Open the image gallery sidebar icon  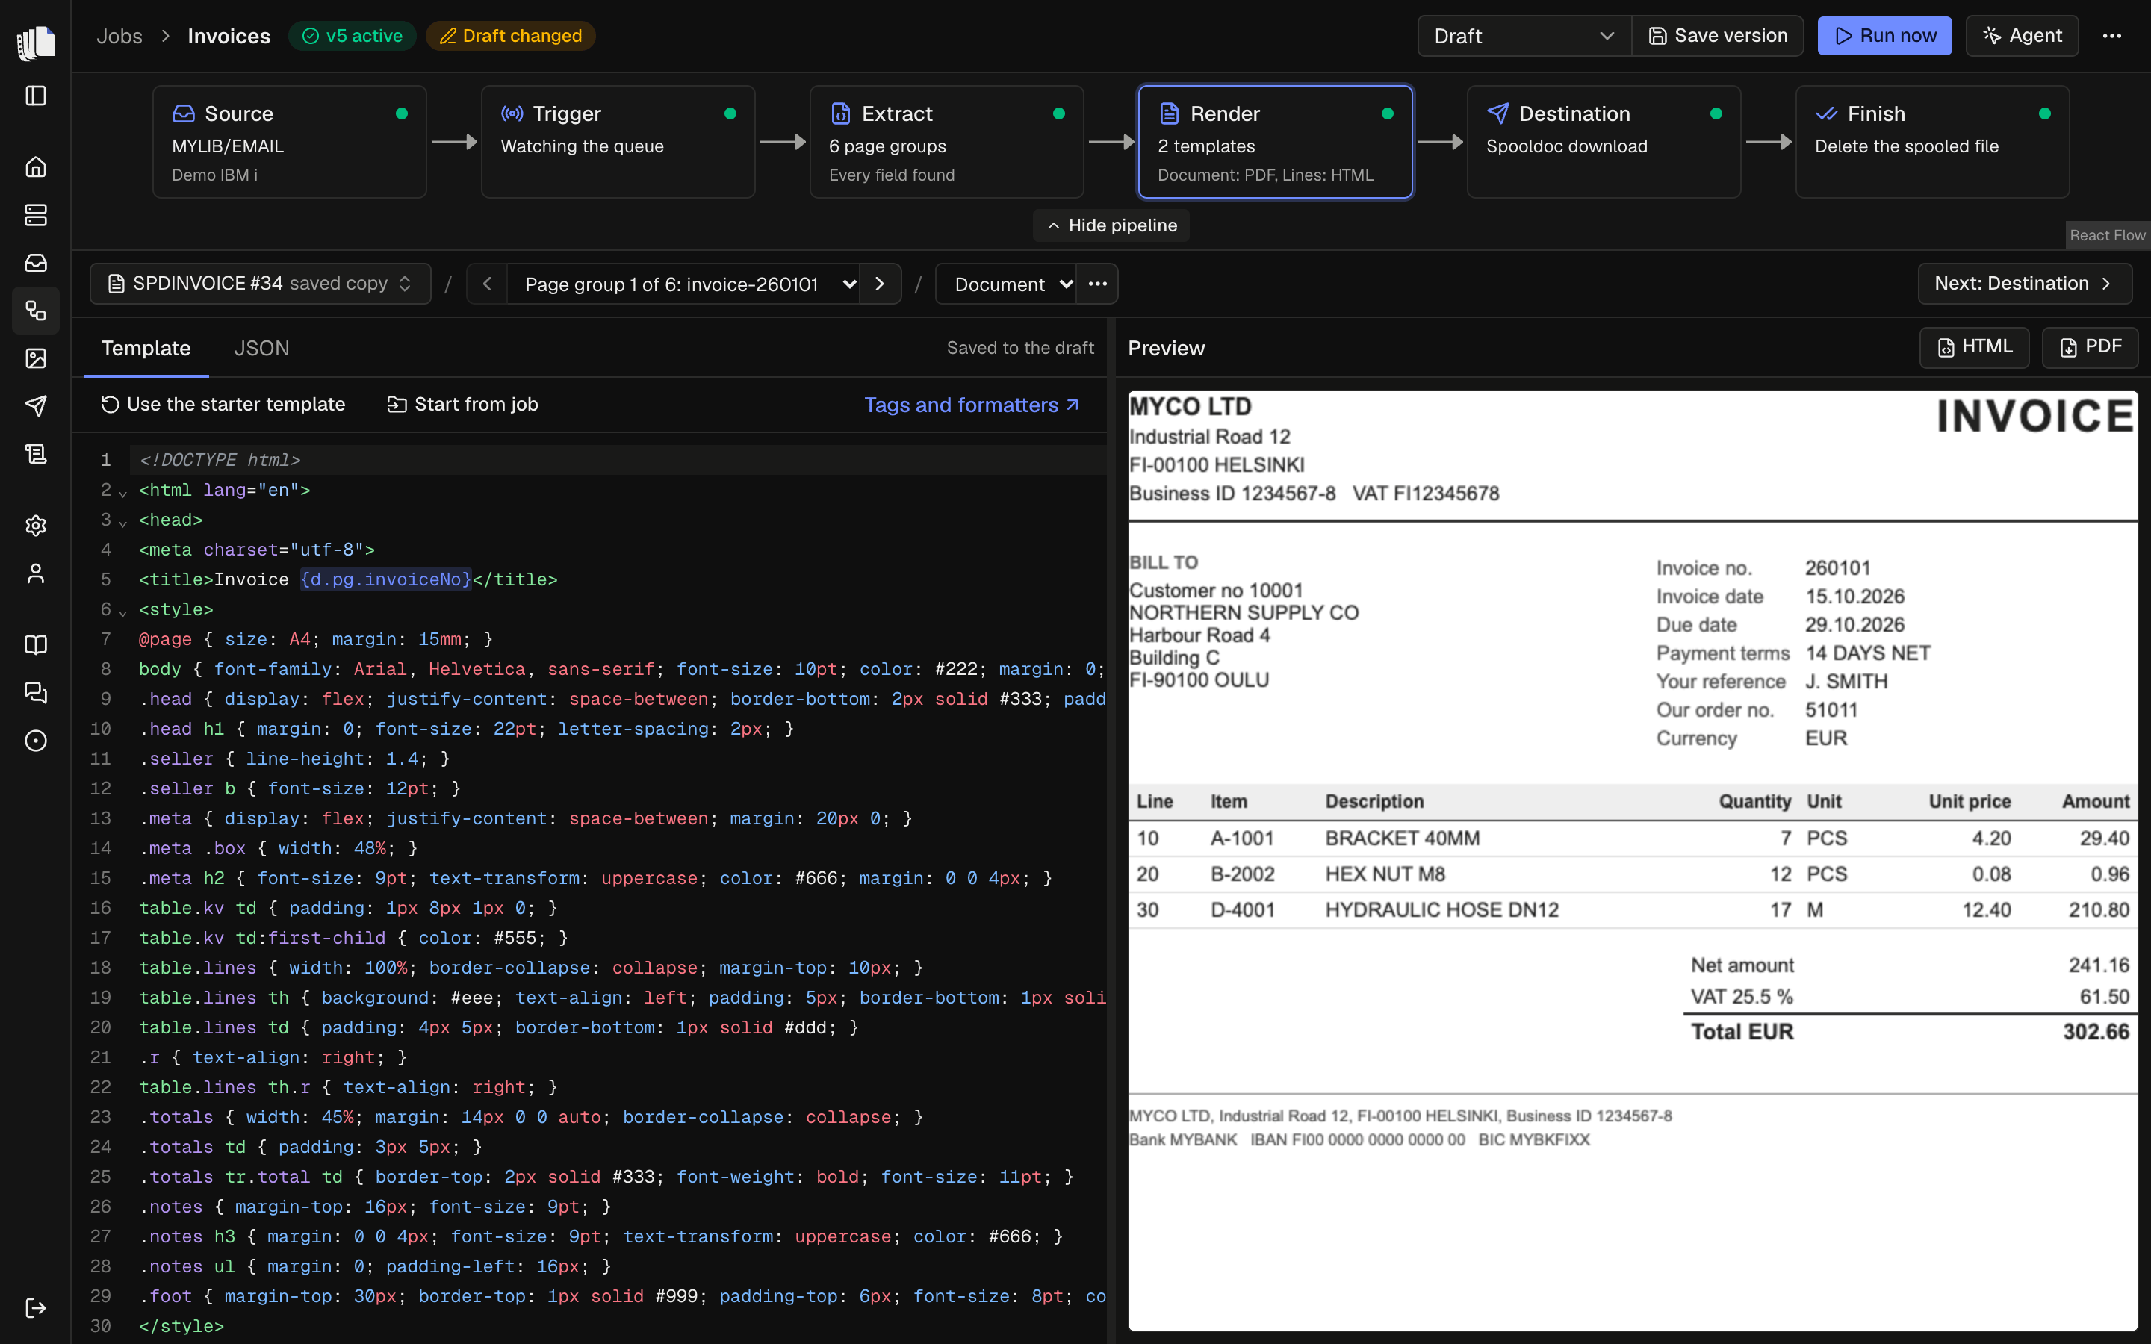(x=36, y=358)
